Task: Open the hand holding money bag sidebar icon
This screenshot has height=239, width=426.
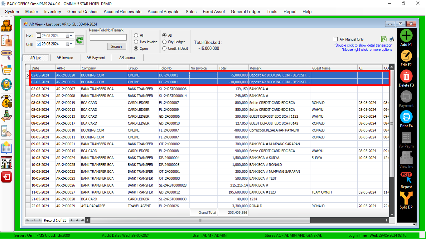Action: [x=6, y=116]
